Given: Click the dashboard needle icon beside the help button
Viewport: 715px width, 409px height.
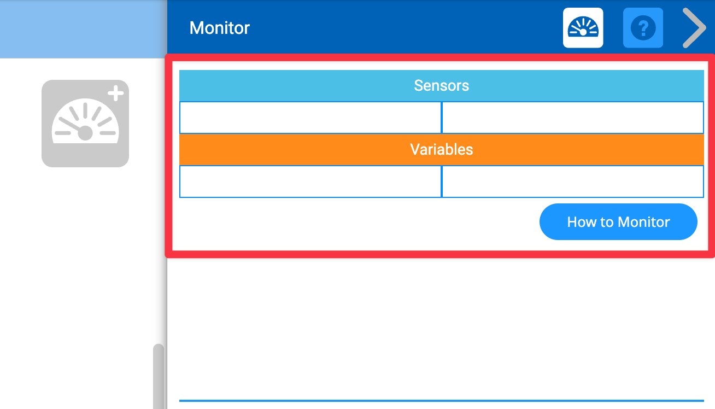Looking at the screenshot, I should click(x=583, y=27).
